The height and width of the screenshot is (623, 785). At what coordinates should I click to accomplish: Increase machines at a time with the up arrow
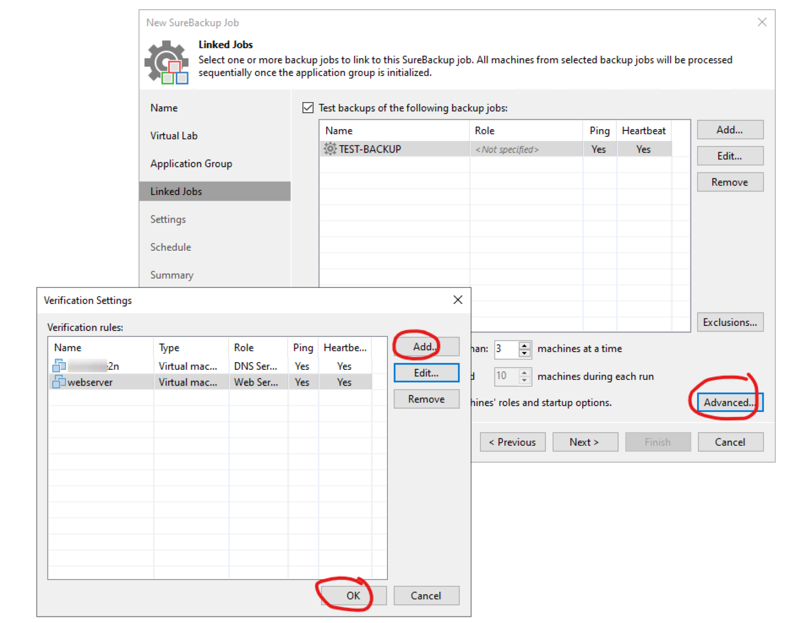click(x=525, y=346)
